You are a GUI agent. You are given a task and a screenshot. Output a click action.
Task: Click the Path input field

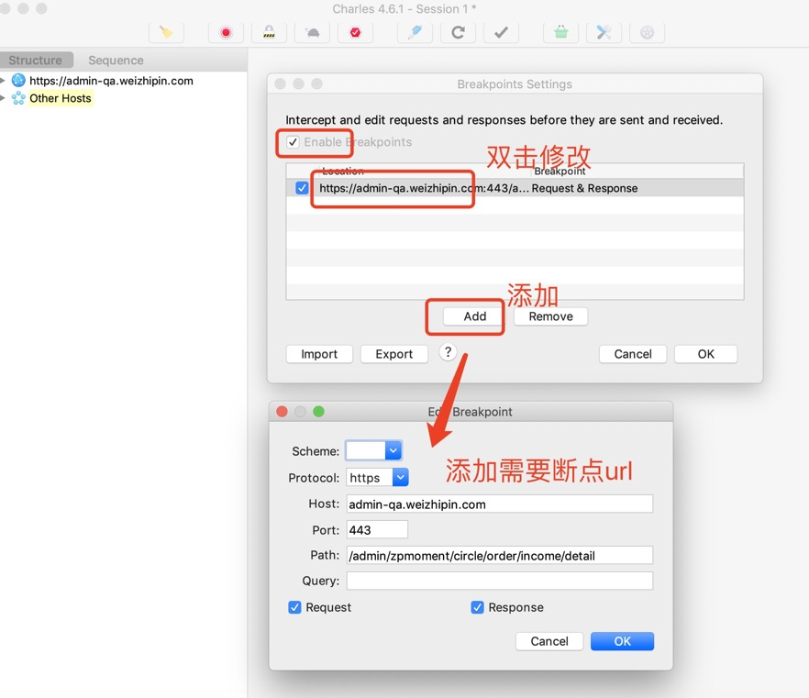point(499,555)
